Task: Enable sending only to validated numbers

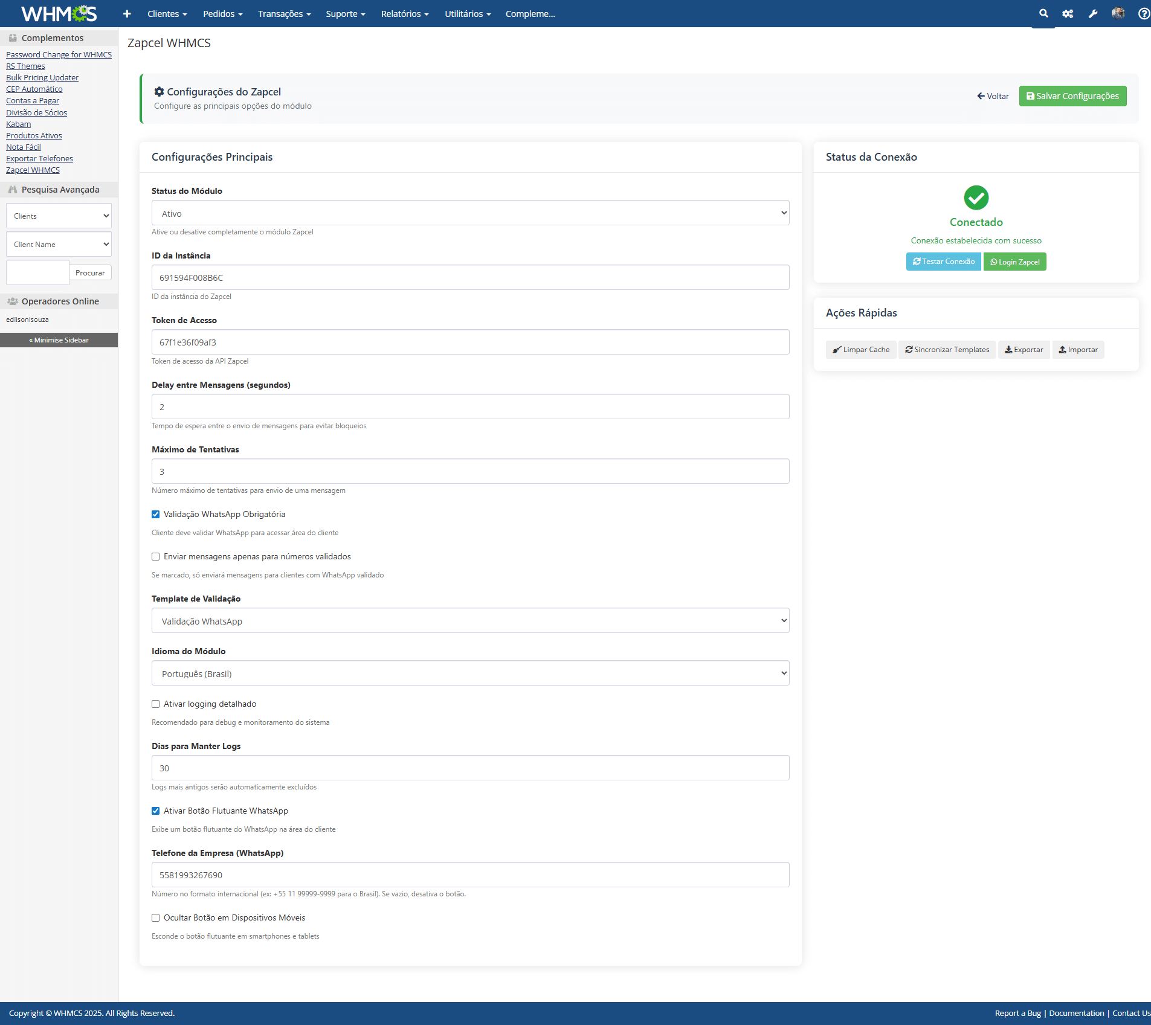Action: click(156, 557)
